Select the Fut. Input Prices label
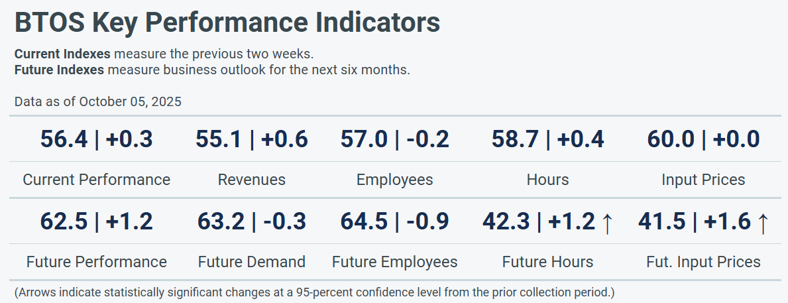Screen dimensions: 788x303 (x=703, y=262)
